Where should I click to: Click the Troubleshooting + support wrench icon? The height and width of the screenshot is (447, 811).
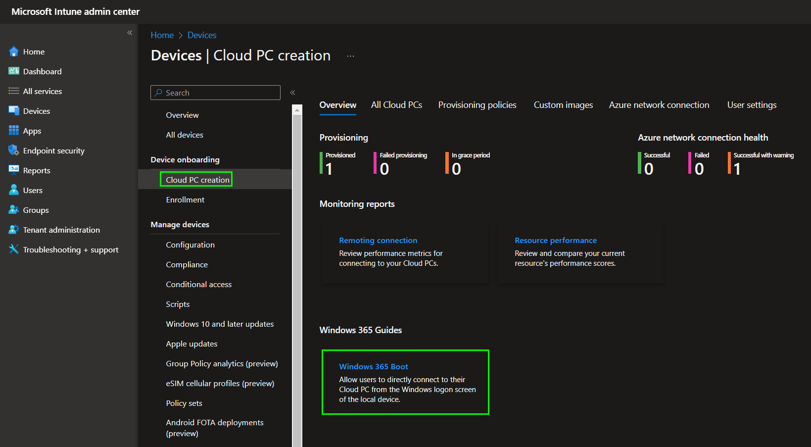pyautogui.click(x=14, y=249)
